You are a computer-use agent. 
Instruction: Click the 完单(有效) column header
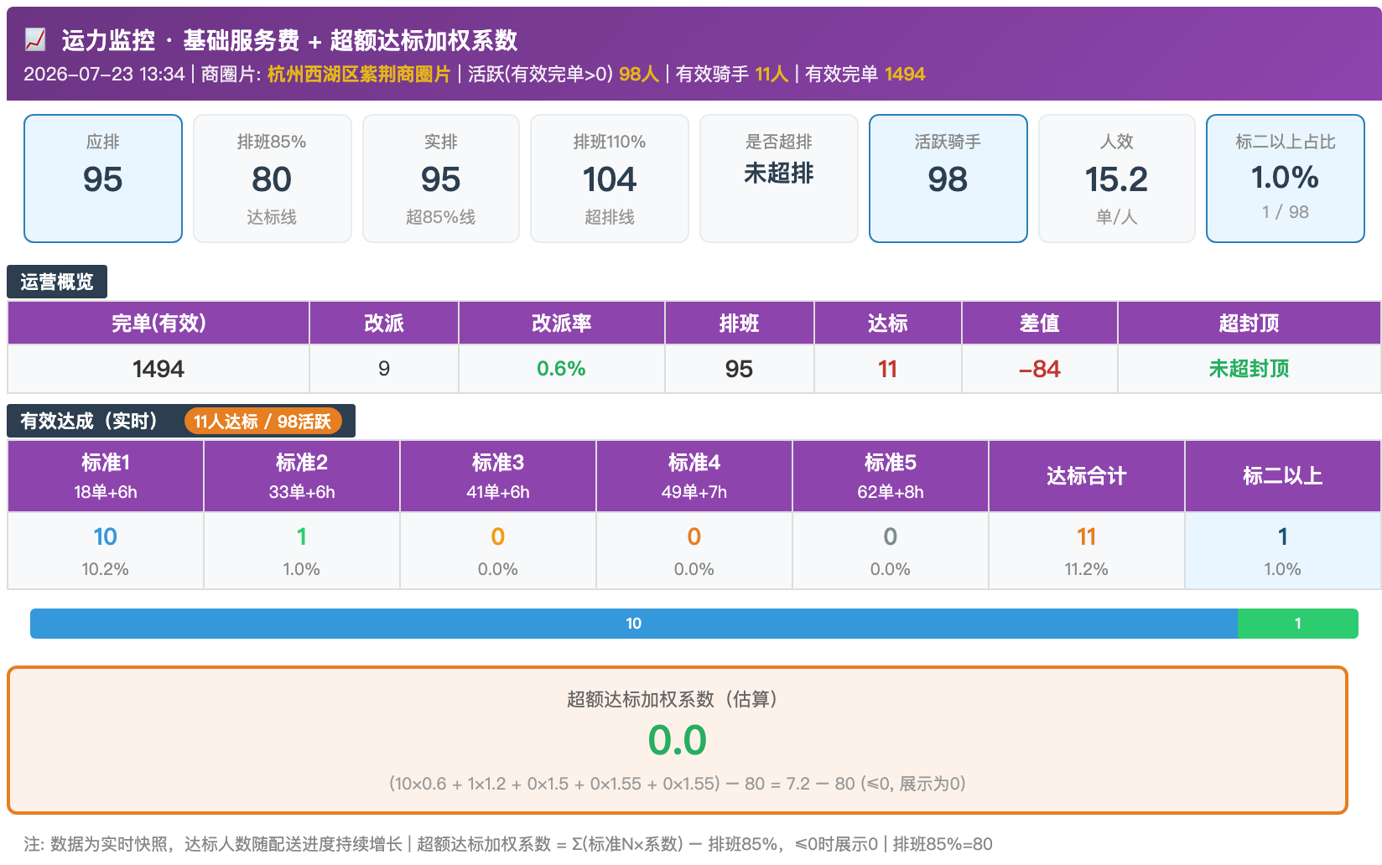158,323
